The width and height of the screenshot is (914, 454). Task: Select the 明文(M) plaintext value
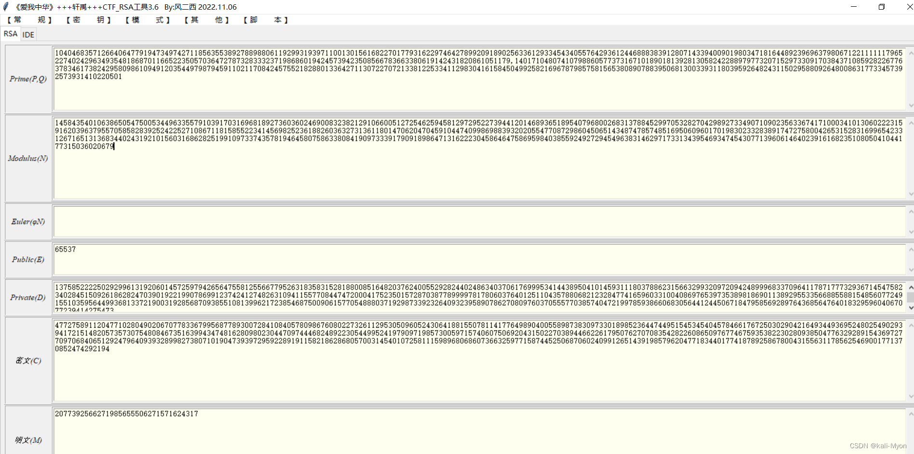click(126, 414)
